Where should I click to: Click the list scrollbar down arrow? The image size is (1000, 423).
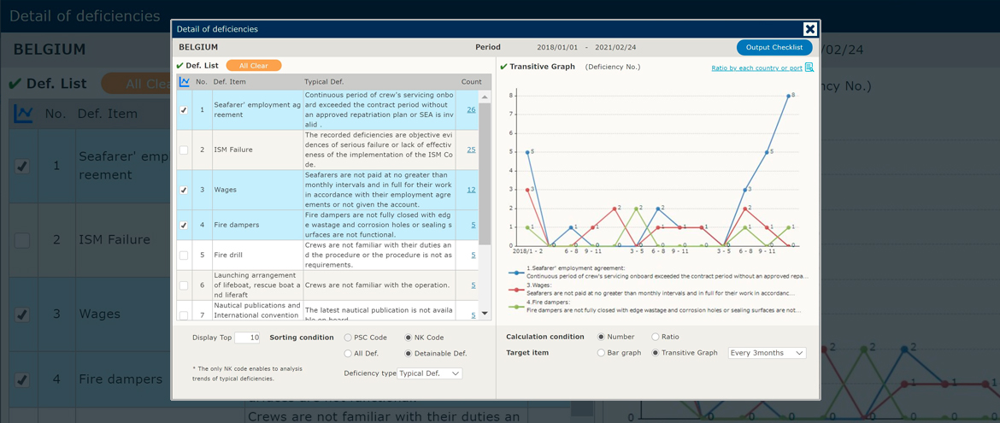(485, 314)
